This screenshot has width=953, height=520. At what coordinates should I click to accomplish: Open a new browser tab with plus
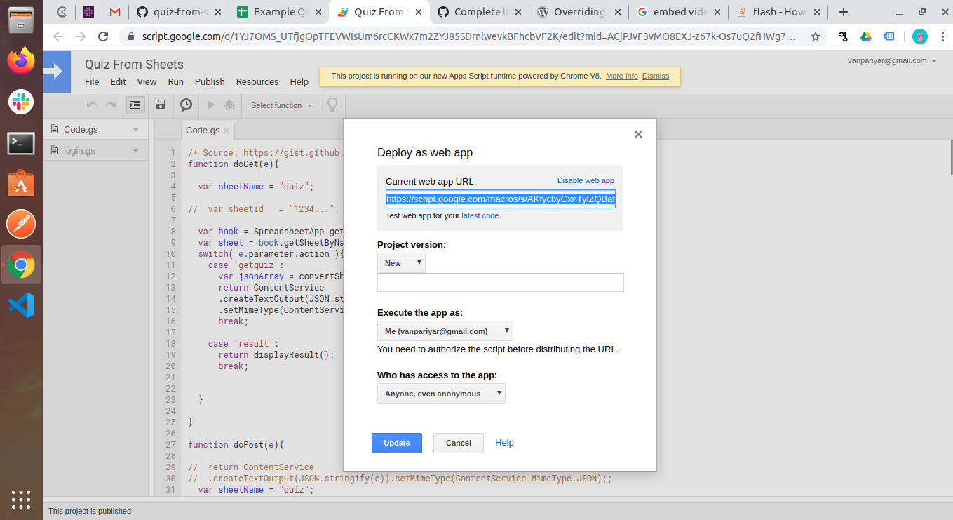pos(844,12)
